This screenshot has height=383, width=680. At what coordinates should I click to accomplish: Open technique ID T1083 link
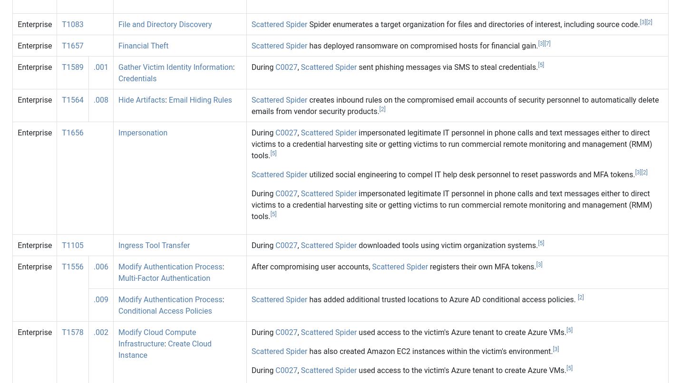(72, 24)
